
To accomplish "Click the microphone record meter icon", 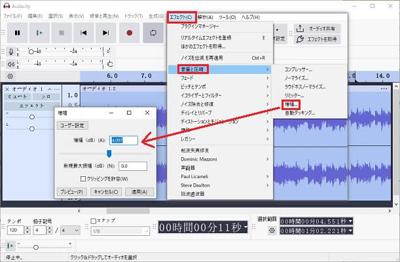I will pos(11,52).
